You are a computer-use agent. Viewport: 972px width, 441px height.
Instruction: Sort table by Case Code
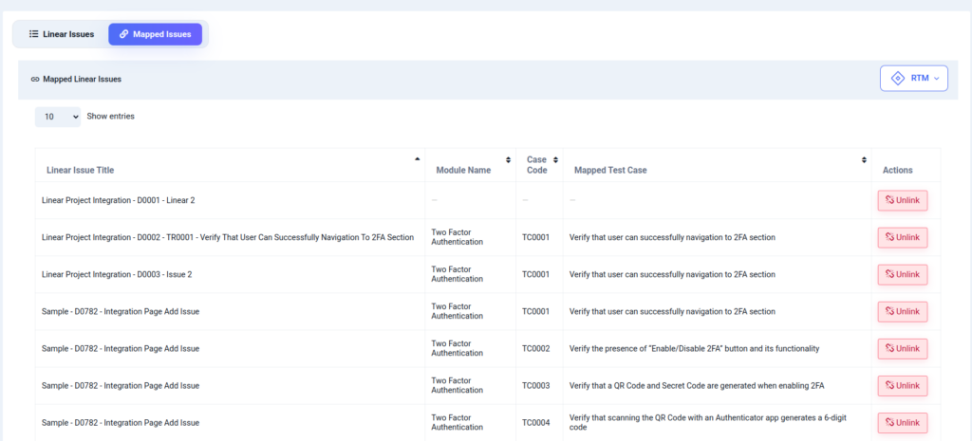(539, 165)
